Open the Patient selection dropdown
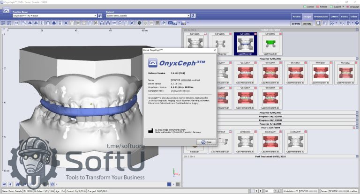 tap(188, 15)
